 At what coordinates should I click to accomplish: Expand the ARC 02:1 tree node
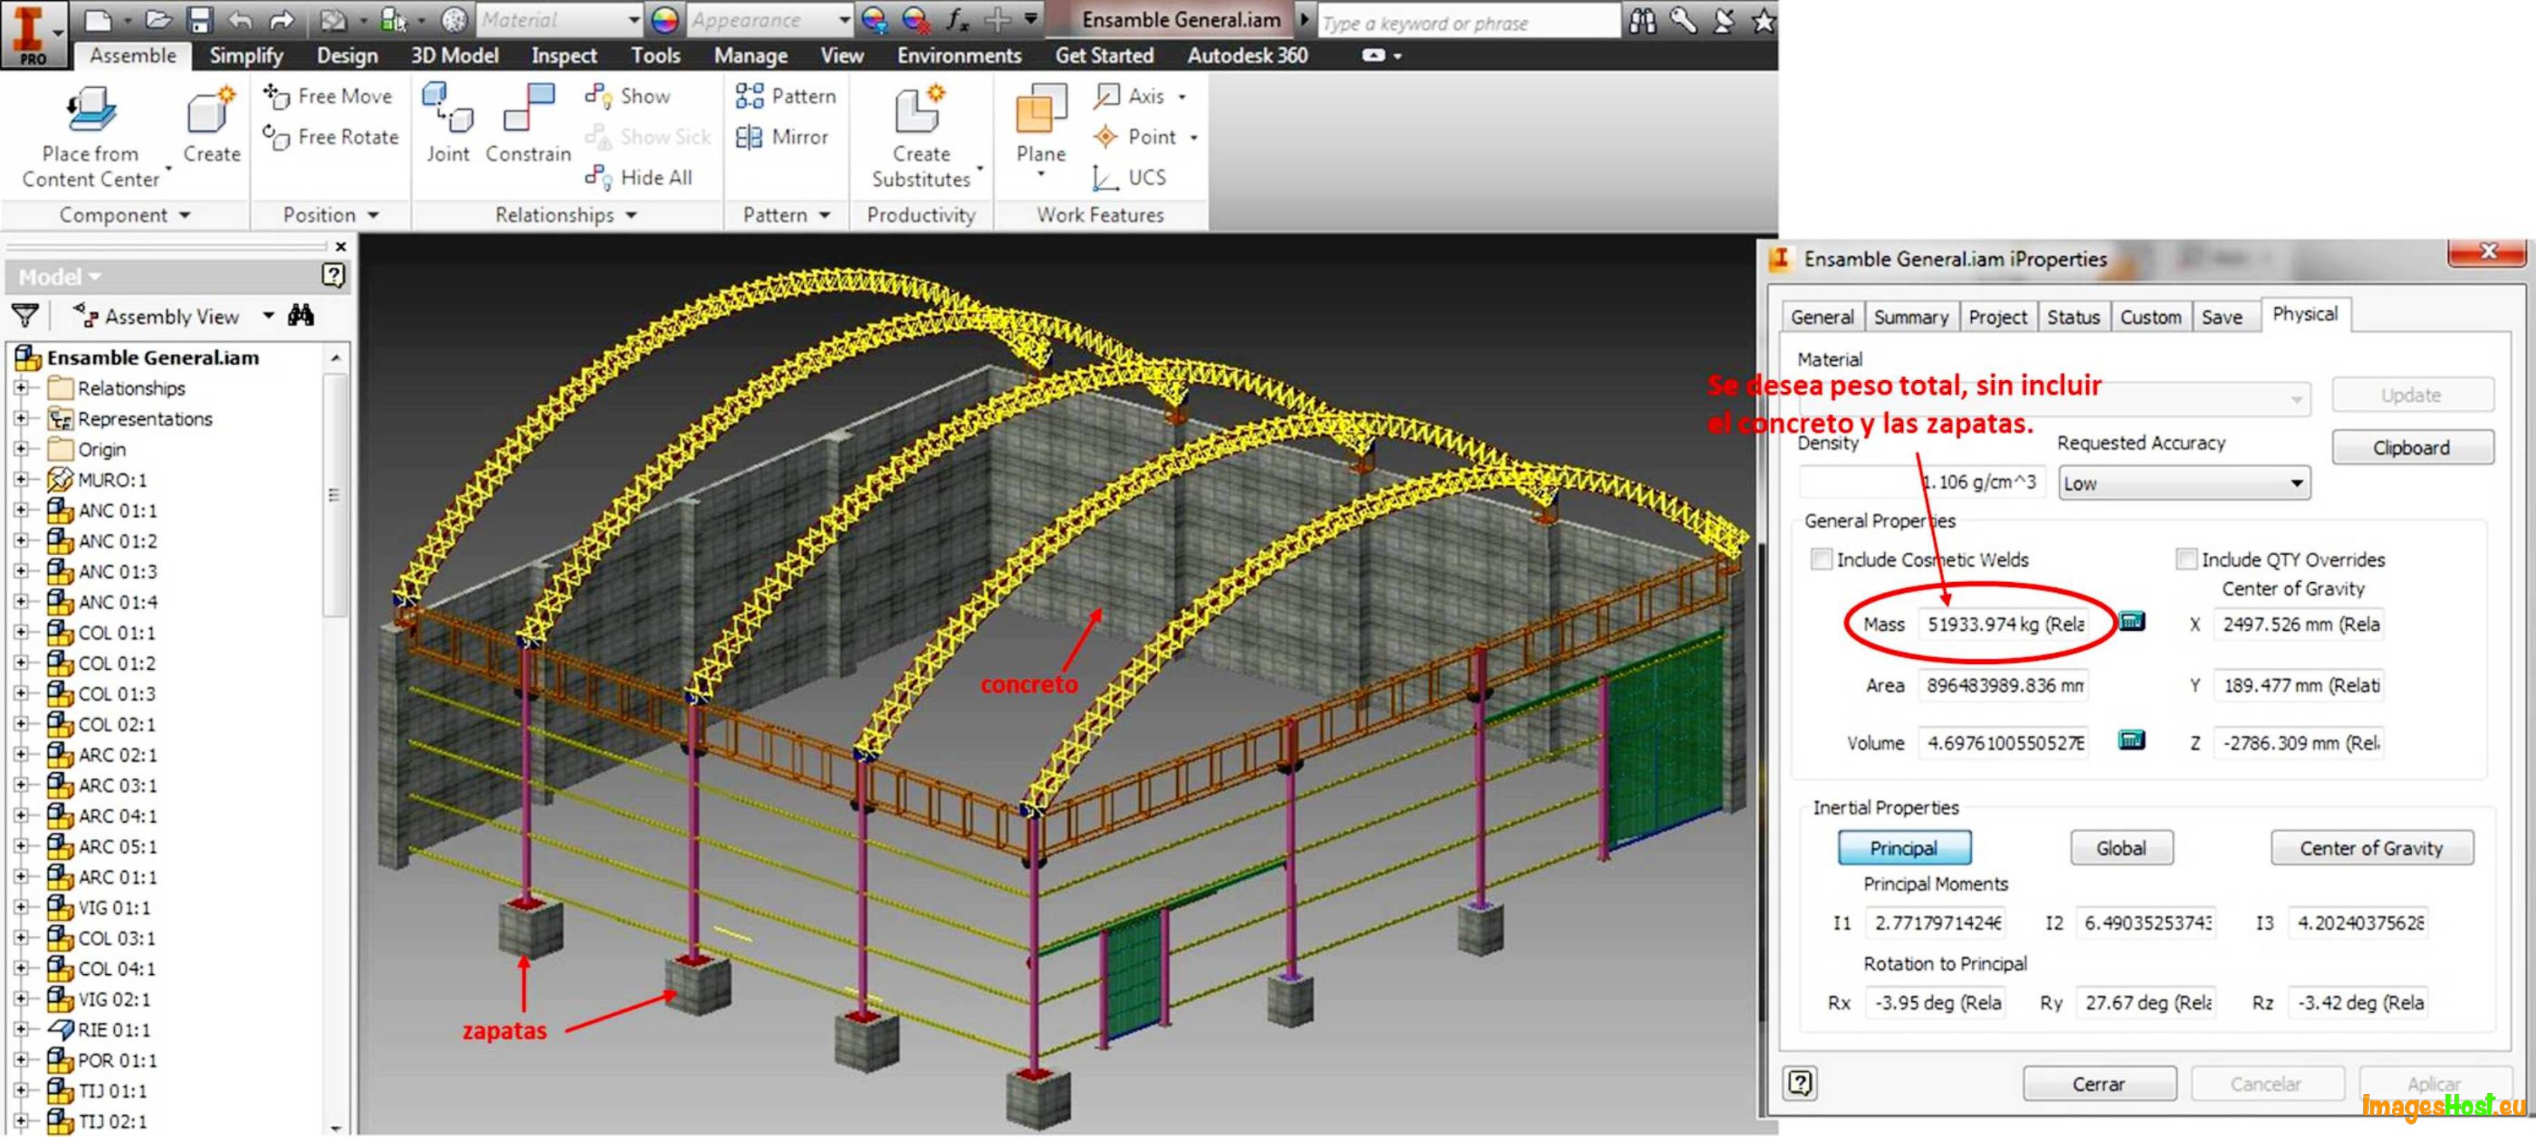click(x=21, y=754)
